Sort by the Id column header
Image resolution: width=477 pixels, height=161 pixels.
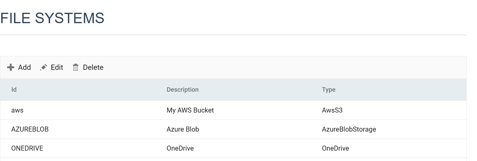click(14, 90)
